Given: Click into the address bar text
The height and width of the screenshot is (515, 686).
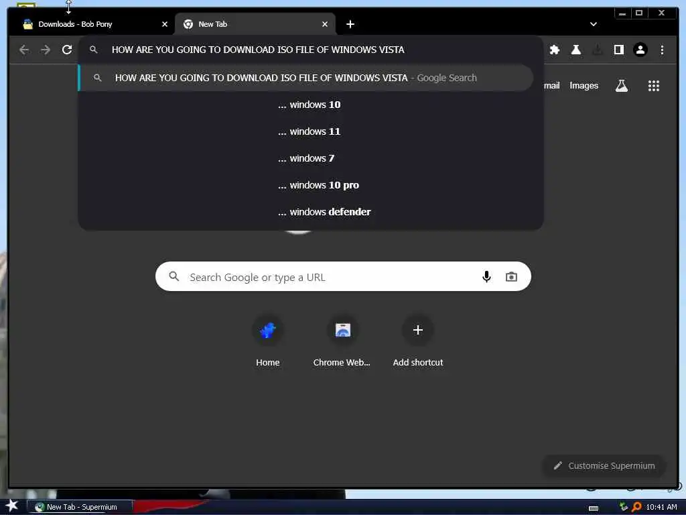Looking at the screenshot, I should 258,50.
